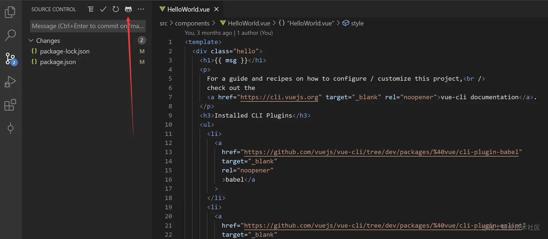Screen dimensions: 548x239
Task: Click SOURCE CONTROL panel title
Action: [x=54, y=9]
